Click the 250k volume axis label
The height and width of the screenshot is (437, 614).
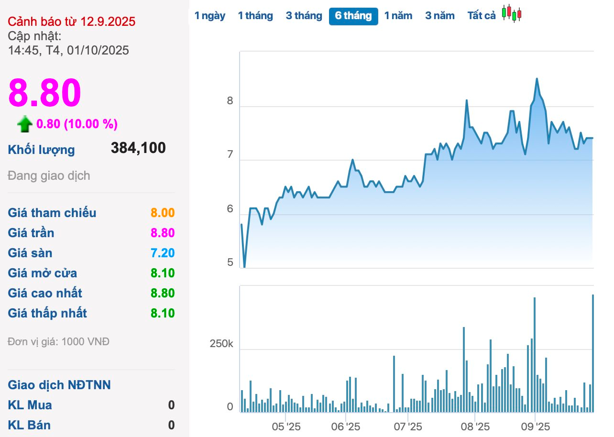click(221, 344)
